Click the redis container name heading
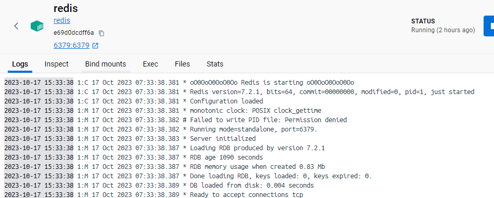Screen dimensions: 494x198 [x=66, y=8]
